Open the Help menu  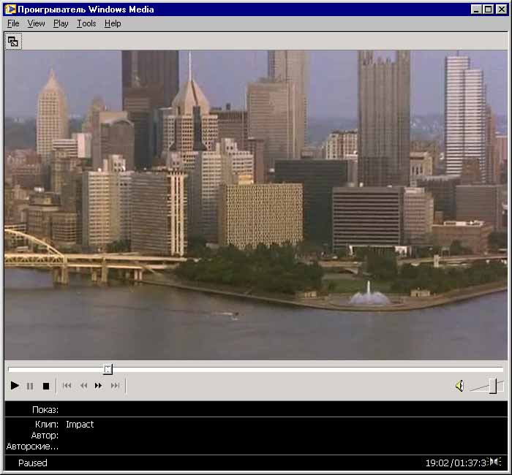click(113, 23)
